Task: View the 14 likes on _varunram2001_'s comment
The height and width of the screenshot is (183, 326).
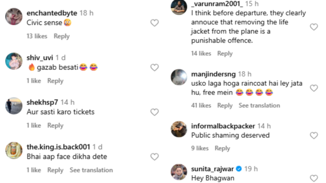Action: 201,54
